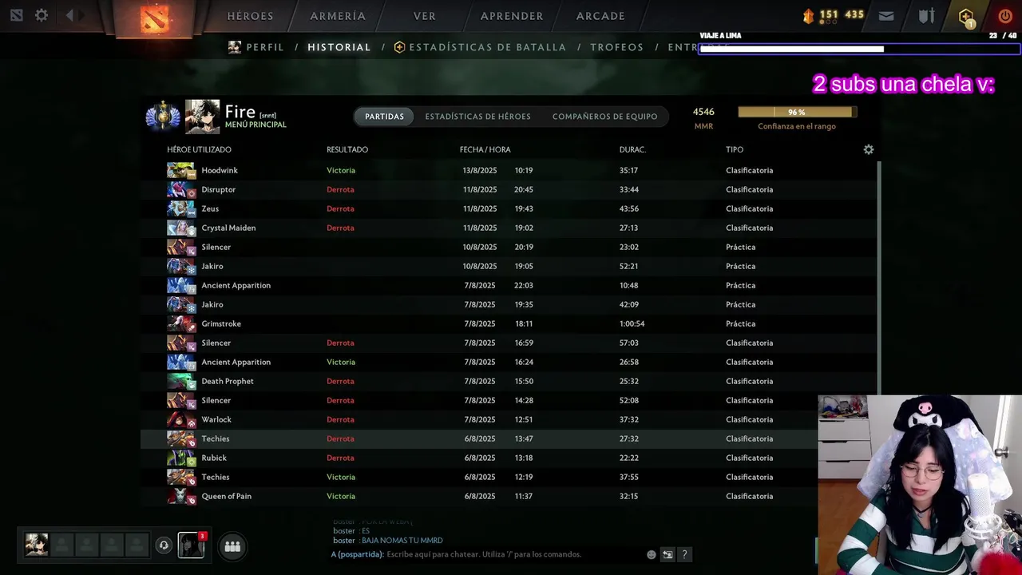Click the Death Prophet hero portrait
The width and height of the screenshot is (1022, 575).
[x=180, y=381]
